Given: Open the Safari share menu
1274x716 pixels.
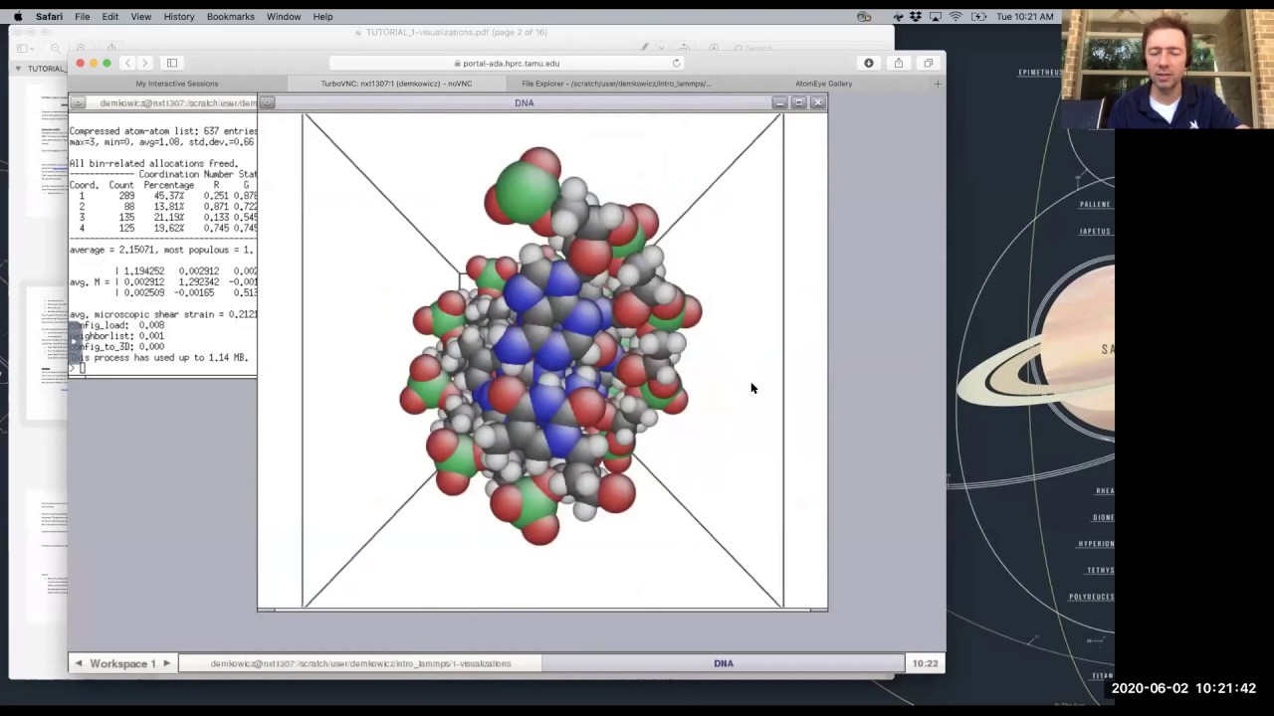Looking at the screenshot, I should (x=899, y=63).
